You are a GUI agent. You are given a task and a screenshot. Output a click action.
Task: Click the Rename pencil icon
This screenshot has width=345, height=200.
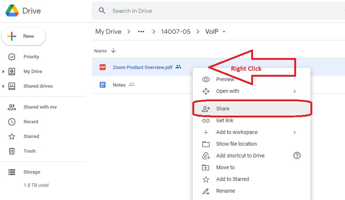click(x=206, y=191)
